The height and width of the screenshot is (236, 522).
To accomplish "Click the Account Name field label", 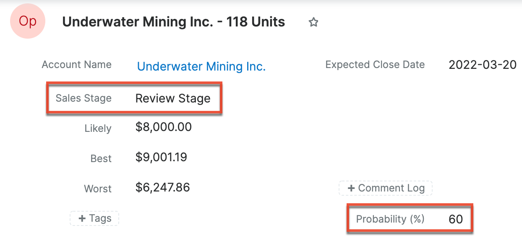I will point(77,65).
